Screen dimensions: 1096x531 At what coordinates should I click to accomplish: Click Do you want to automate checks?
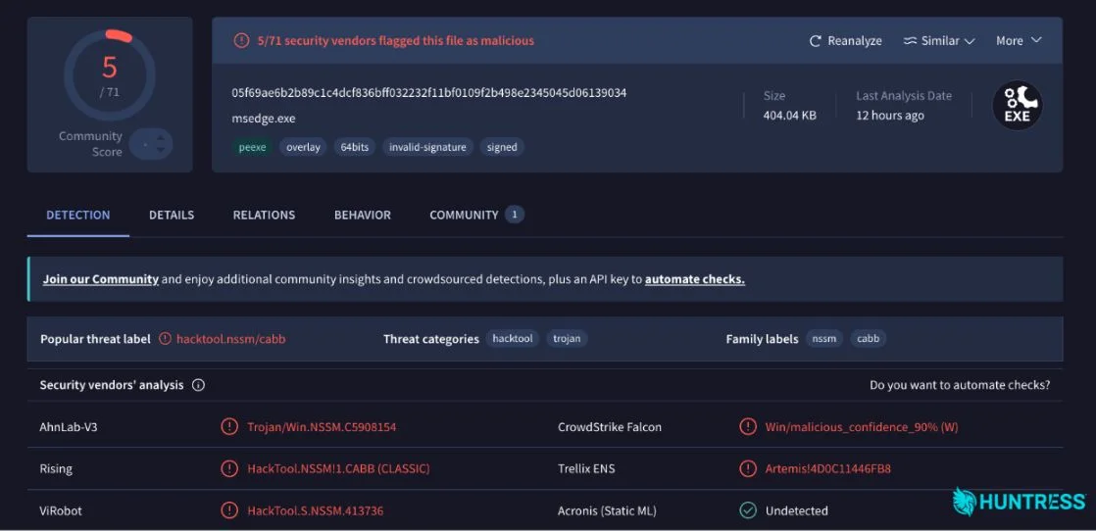(x=960, y=385)
